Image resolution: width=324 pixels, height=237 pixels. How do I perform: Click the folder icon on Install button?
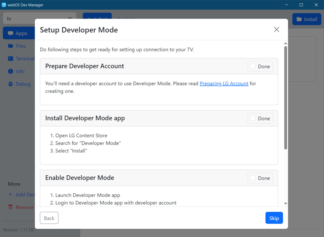pos(299,19)
